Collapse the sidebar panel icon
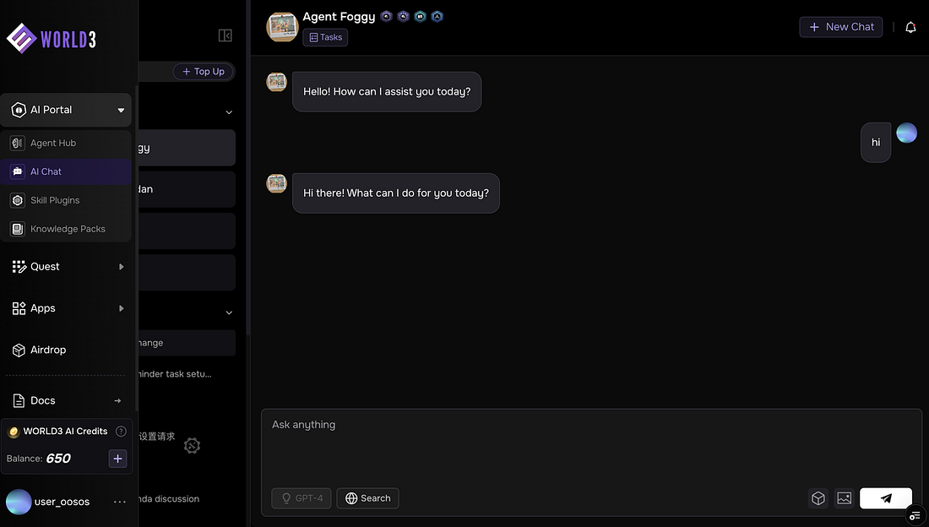Viewport: 929px width, 527px height. pyautogui.click(x=225, y=35)
